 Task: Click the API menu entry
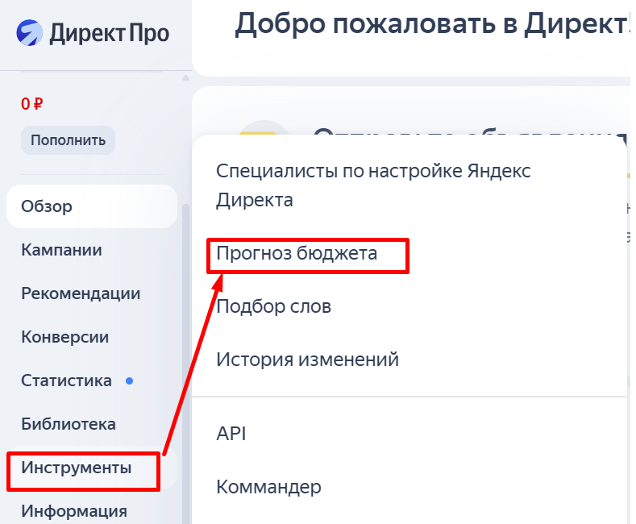[231, 434]
